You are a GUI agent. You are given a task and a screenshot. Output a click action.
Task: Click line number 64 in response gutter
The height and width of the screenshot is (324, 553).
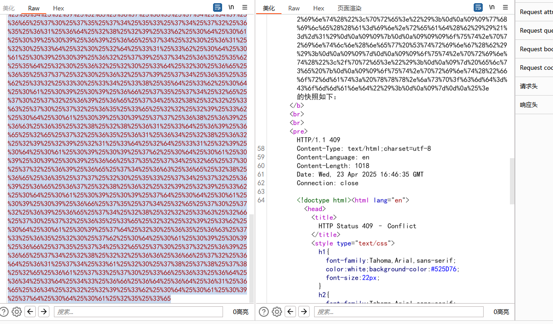point(261,200)
